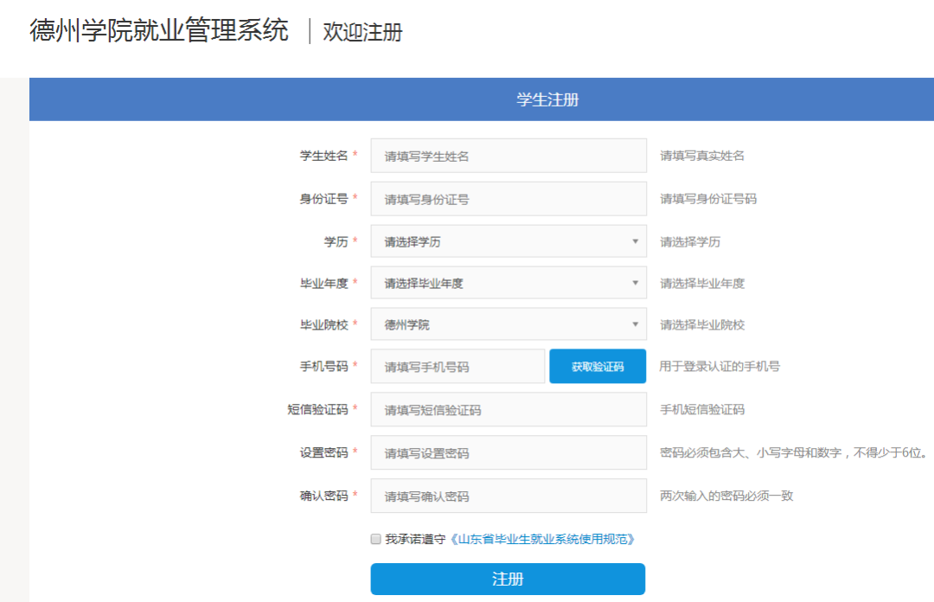Click the password rule hint text
The height and width of the screenshot is (602, 934).
(793, 452)
